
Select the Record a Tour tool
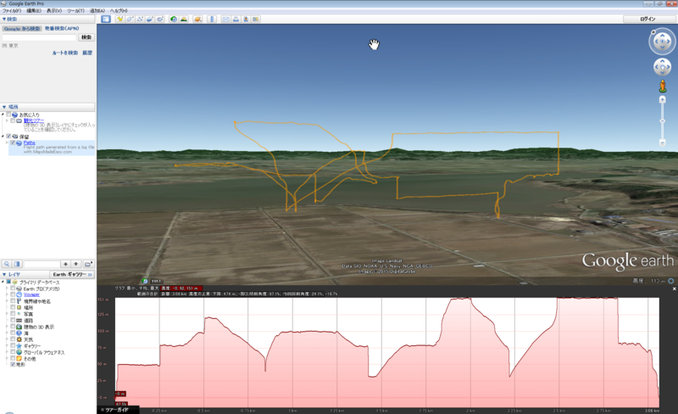159,19
